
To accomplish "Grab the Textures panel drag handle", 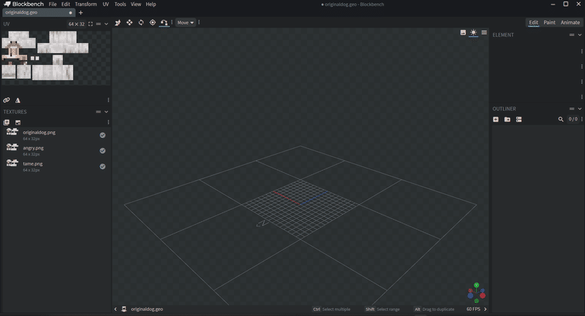I will (99, 112).
